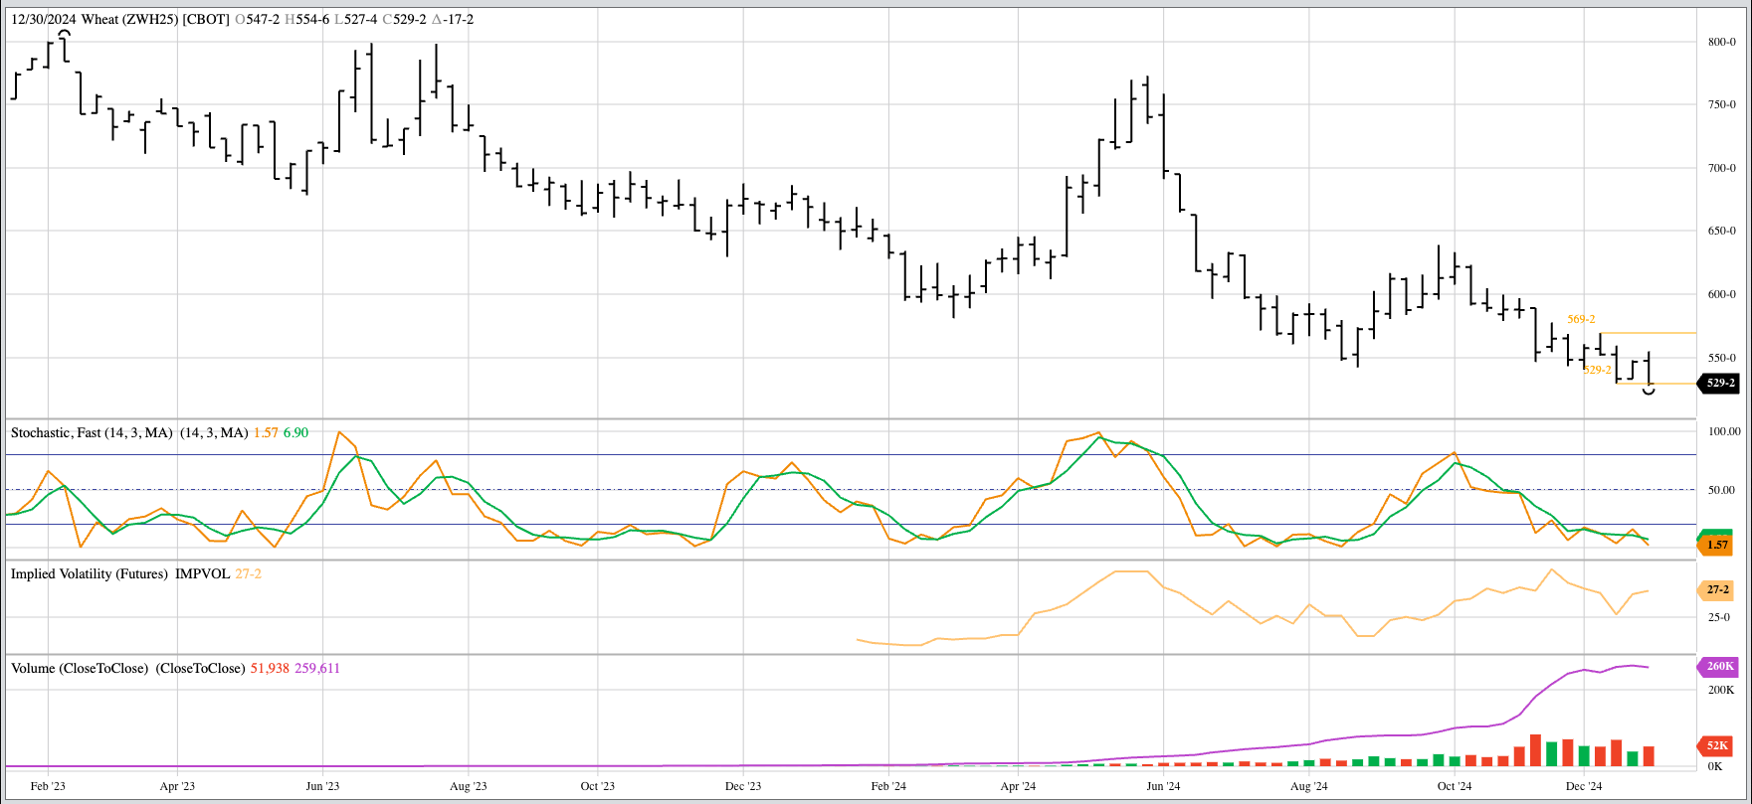This screenshot has width=1752, height=804.
Task: Click the red 52K volume tag
Action: click(x=1716, y=745)
